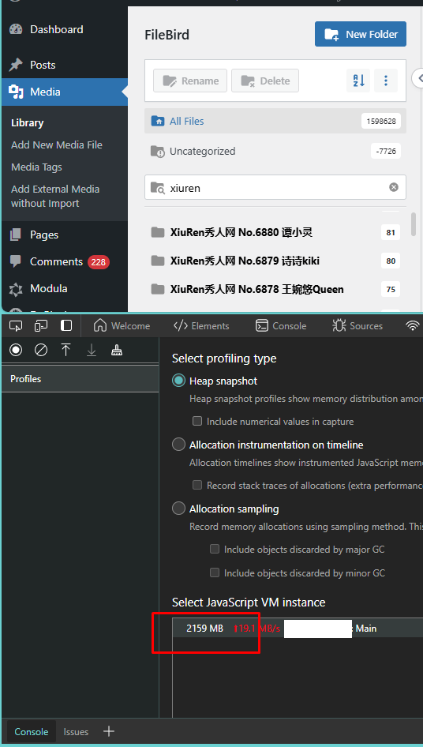The image size is (423, 747).
Task: Click the folder list scrollbar
Action: (414, 224)
